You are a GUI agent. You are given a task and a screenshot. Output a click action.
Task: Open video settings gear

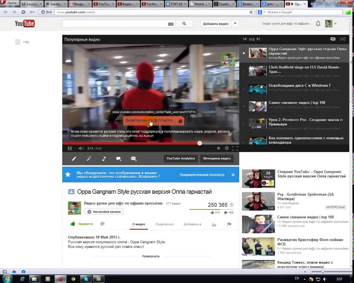point(227,148)
